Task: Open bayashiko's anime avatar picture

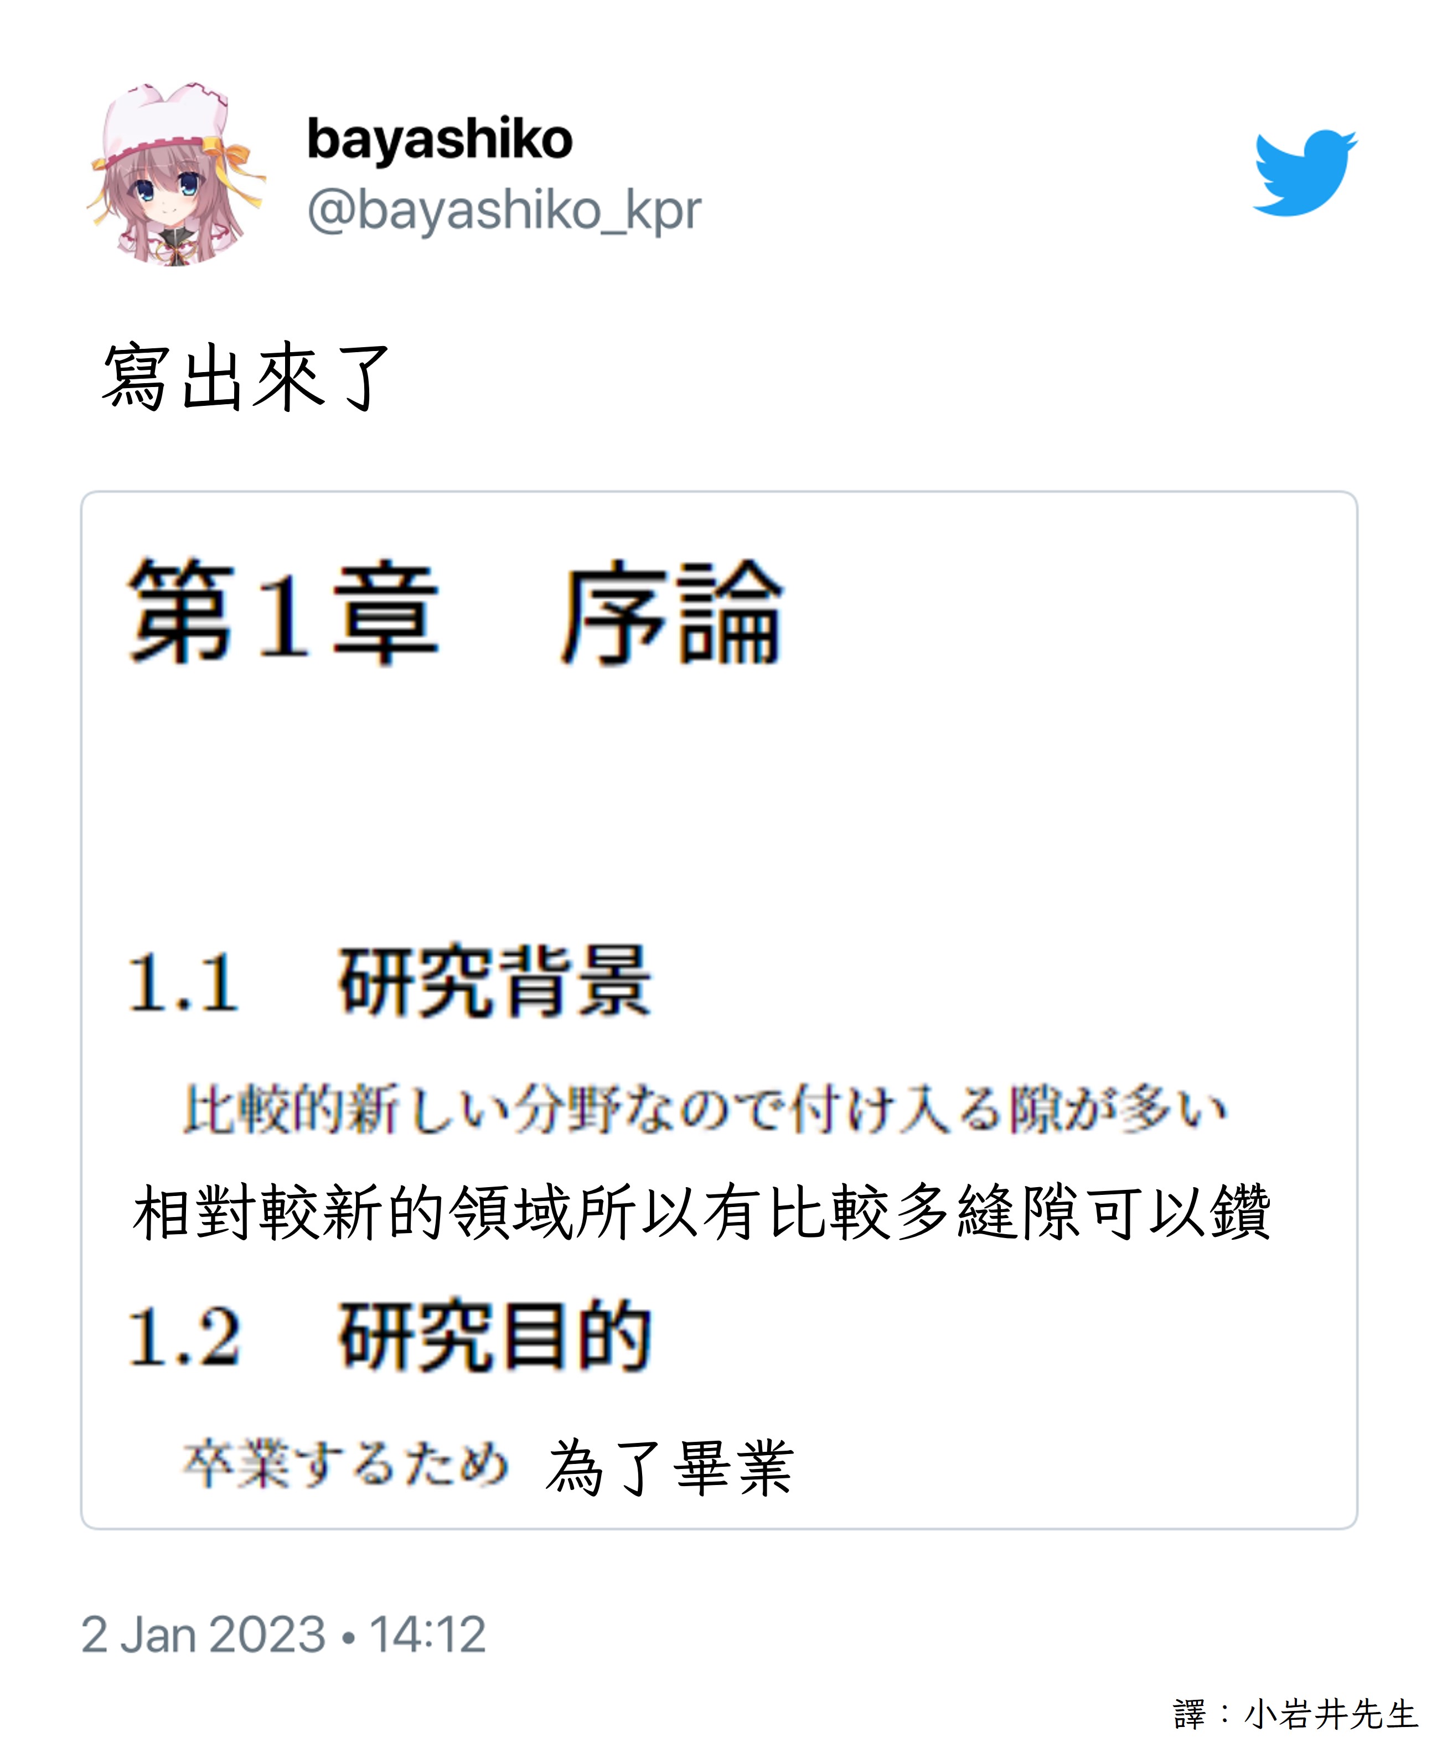Action: (174, 174)
